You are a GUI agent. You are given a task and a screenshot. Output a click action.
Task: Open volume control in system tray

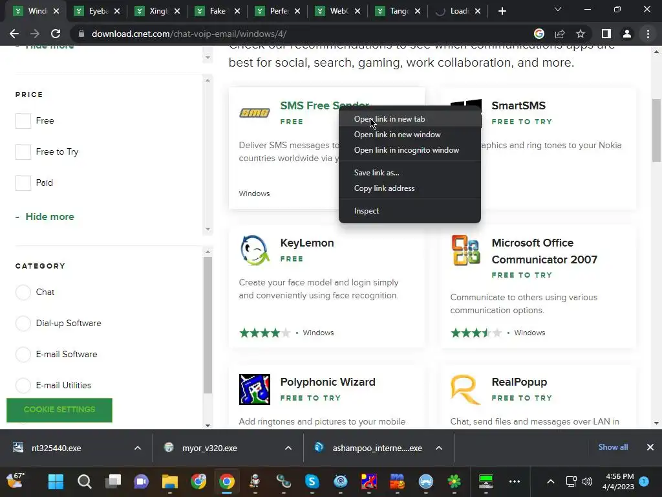tap(587, 481)
